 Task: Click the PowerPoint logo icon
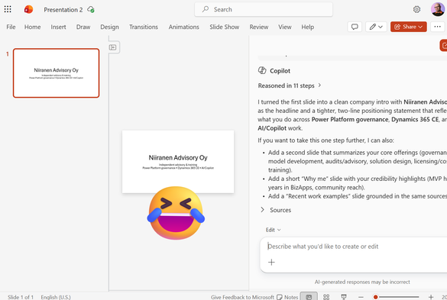[28, 9]
